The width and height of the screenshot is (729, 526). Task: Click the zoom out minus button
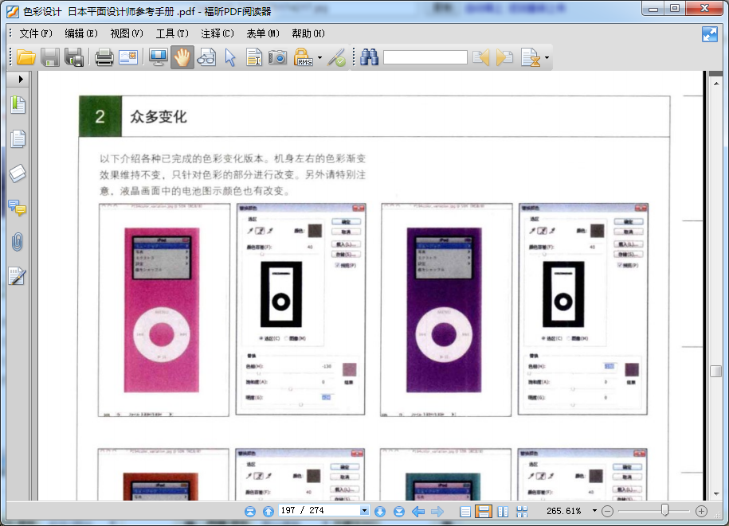pyautogui.click(x=607, y=511)
